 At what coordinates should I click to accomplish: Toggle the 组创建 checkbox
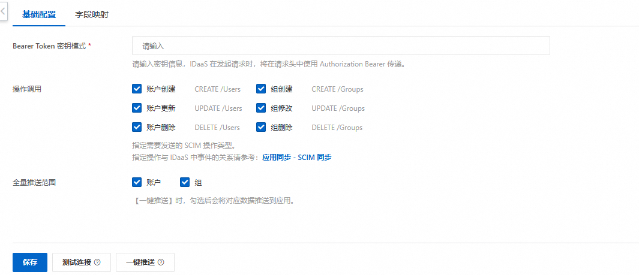[x=261, y=89]
